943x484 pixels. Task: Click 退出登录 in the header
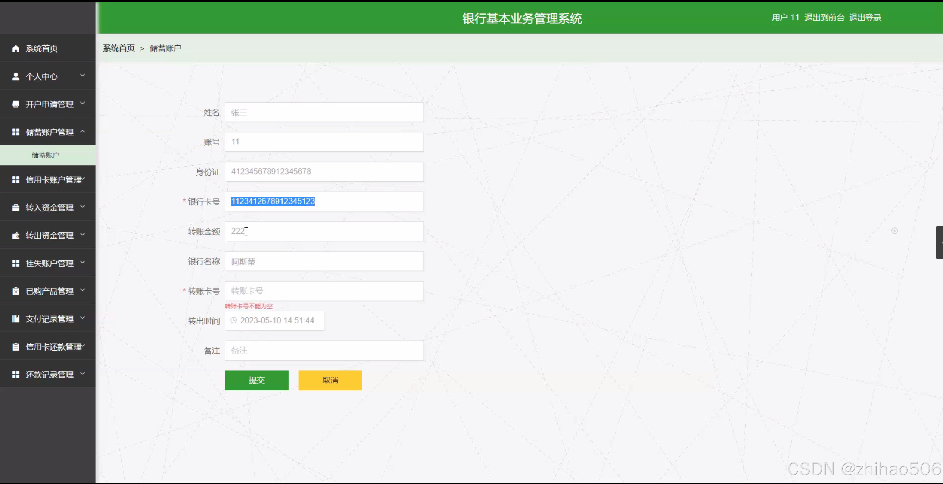coord(865,18)
